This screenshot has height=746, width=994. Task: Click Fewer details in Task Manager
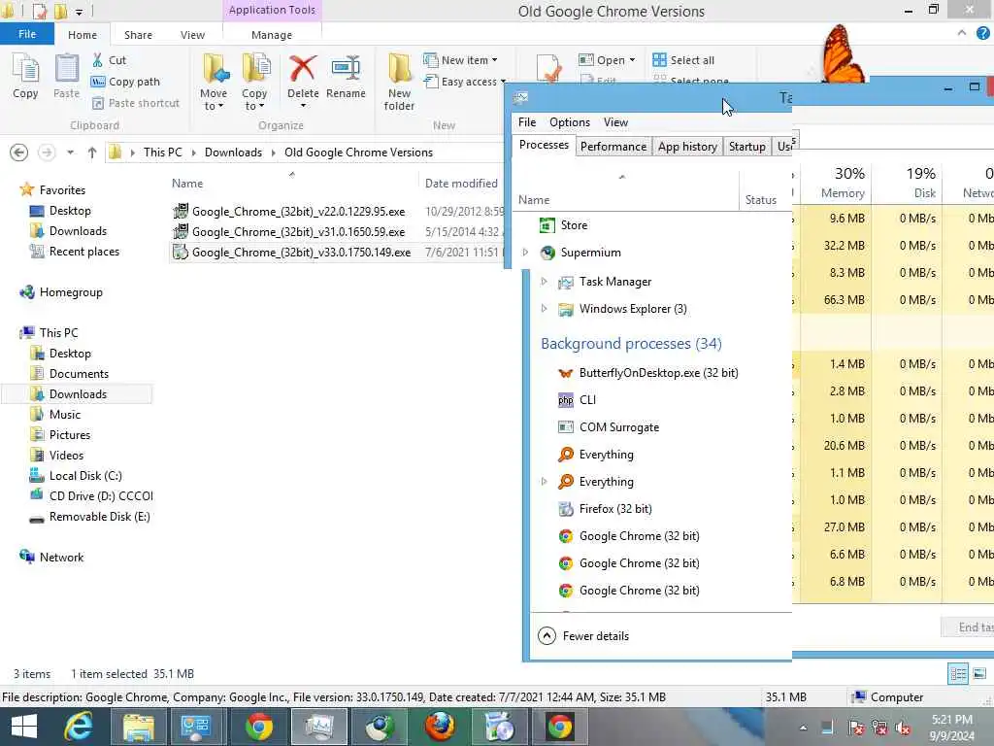click(583, 635)
